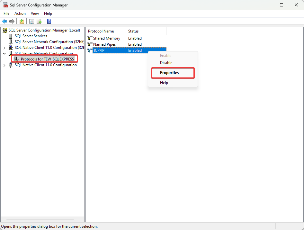304x230 pixels.
Task: Open the File menu
Action: tap(6, 14)
